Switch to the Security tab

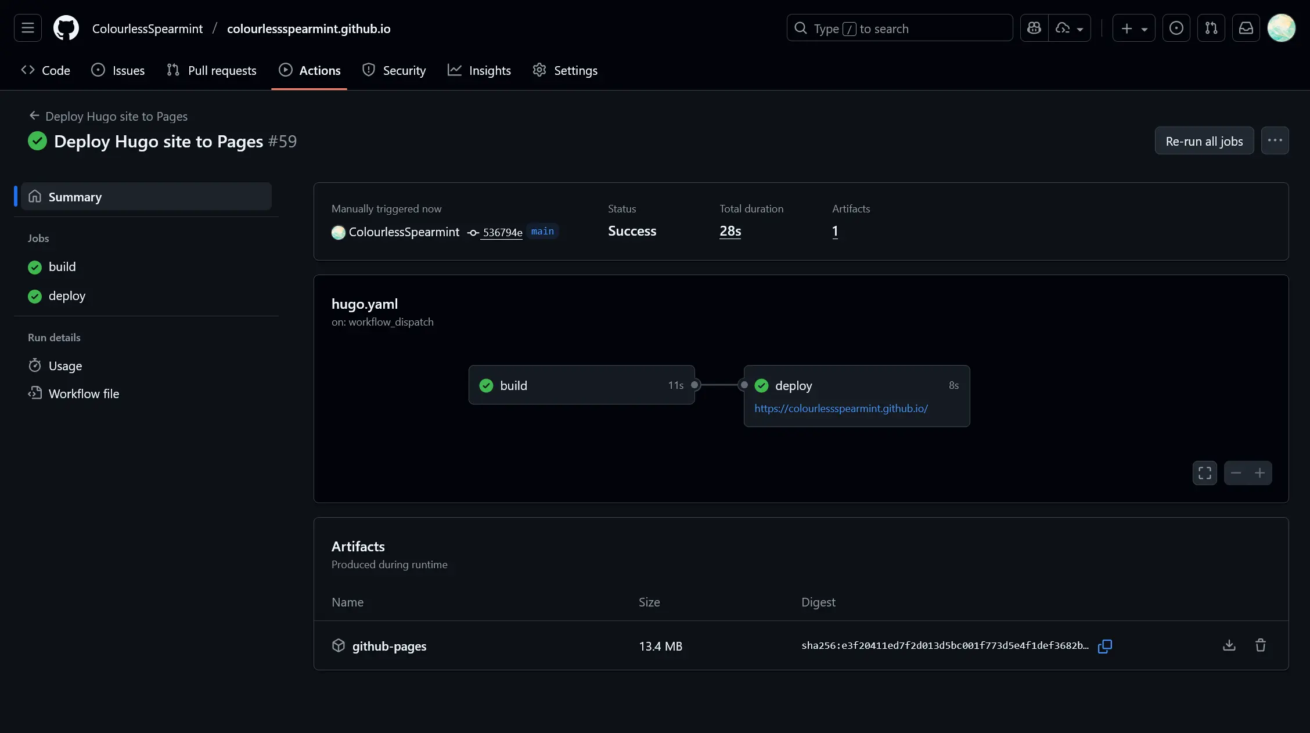tap(394, 70)
